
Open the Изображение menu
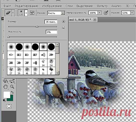[x=52, y=6]
